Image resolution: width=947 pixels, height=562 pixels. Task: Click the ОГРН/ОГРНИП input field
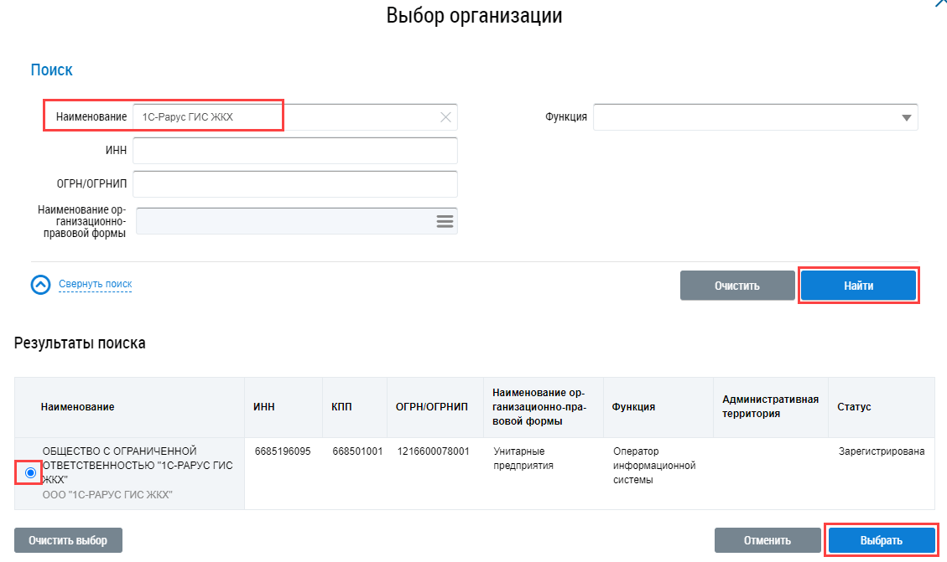(x=294, y=184)
